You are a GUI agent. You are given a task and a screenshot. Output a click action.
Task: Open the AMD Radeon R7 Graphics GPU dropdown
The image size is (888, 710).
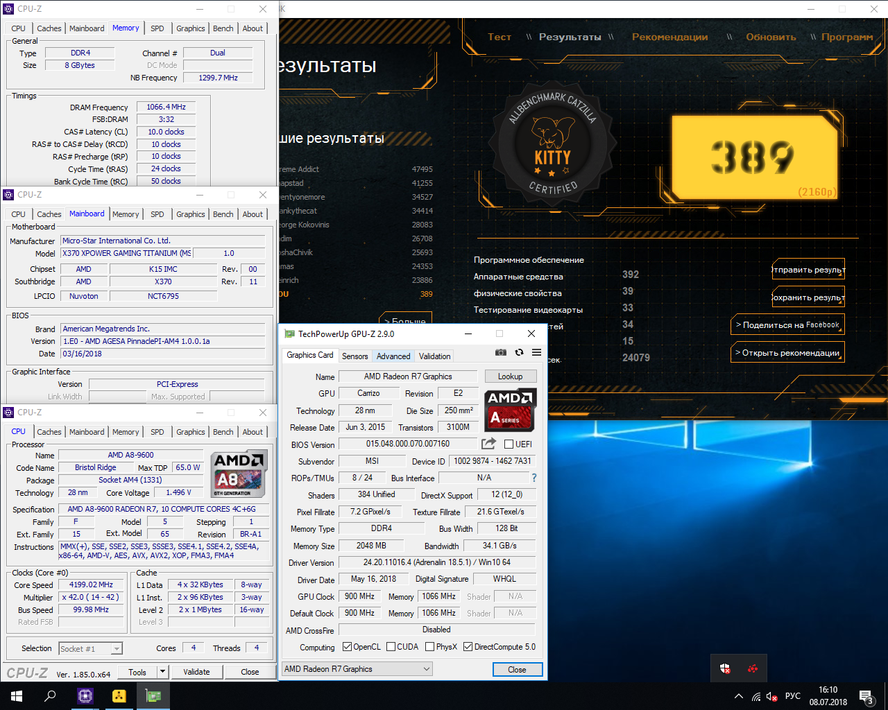(x=357, y=669)
